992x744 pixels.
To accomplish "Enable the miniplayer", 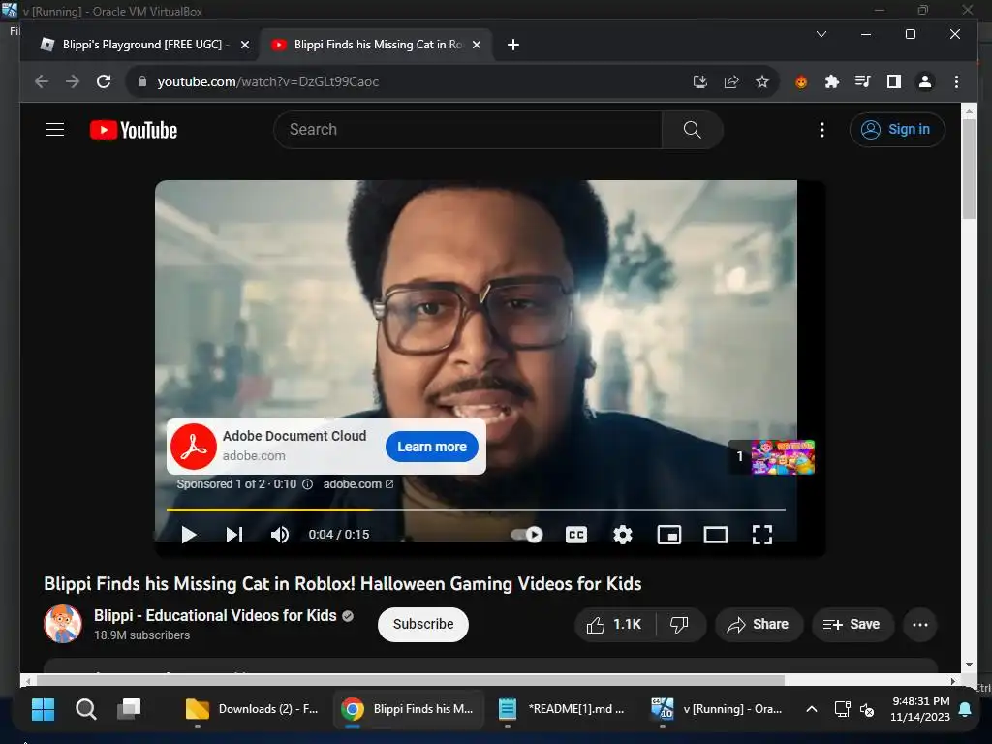I will tap(669, 535).
